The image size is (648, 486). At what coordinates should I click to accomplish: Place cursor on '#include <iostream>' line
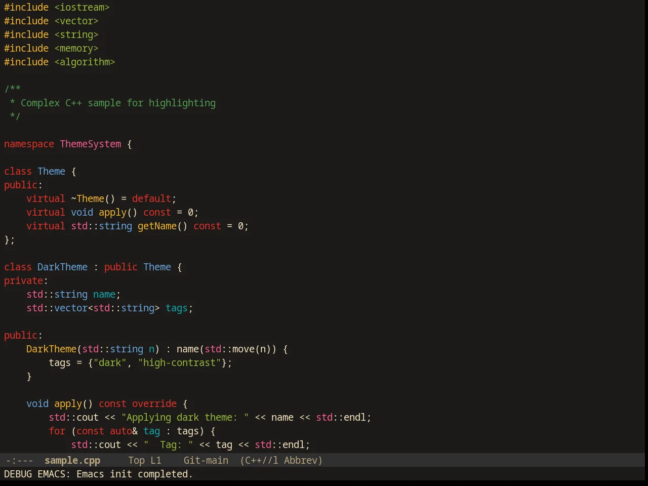click(57, 8)
